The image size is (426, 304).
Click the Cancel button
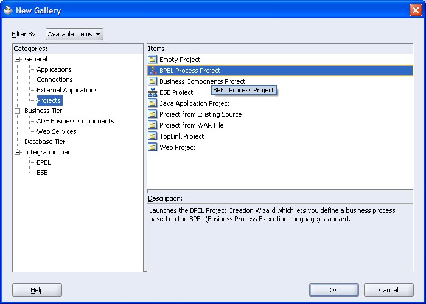388,290
